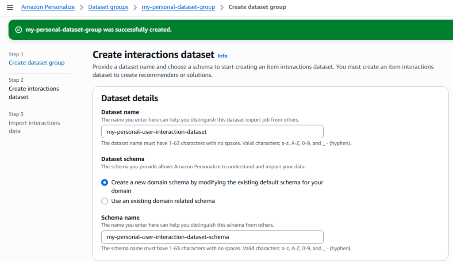Click the Amazon Personalize breadcrumb link
Image resolution: width=453 pixels, height=262 pixels.
pos(48,7)
